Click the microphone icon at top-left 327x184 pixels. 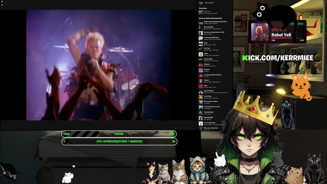2,5
